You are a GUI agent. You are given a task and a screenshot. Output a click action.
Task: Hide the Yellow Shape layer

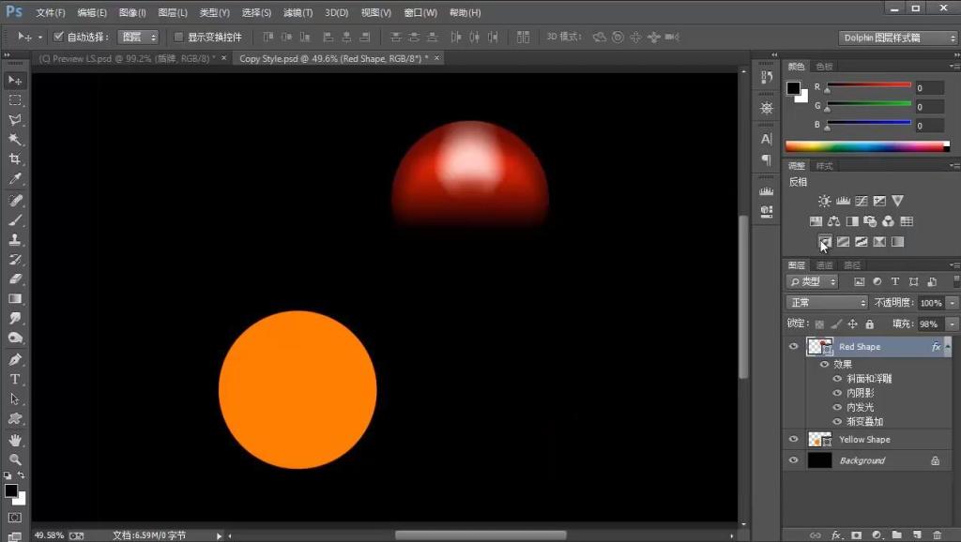tap(794, 439)
